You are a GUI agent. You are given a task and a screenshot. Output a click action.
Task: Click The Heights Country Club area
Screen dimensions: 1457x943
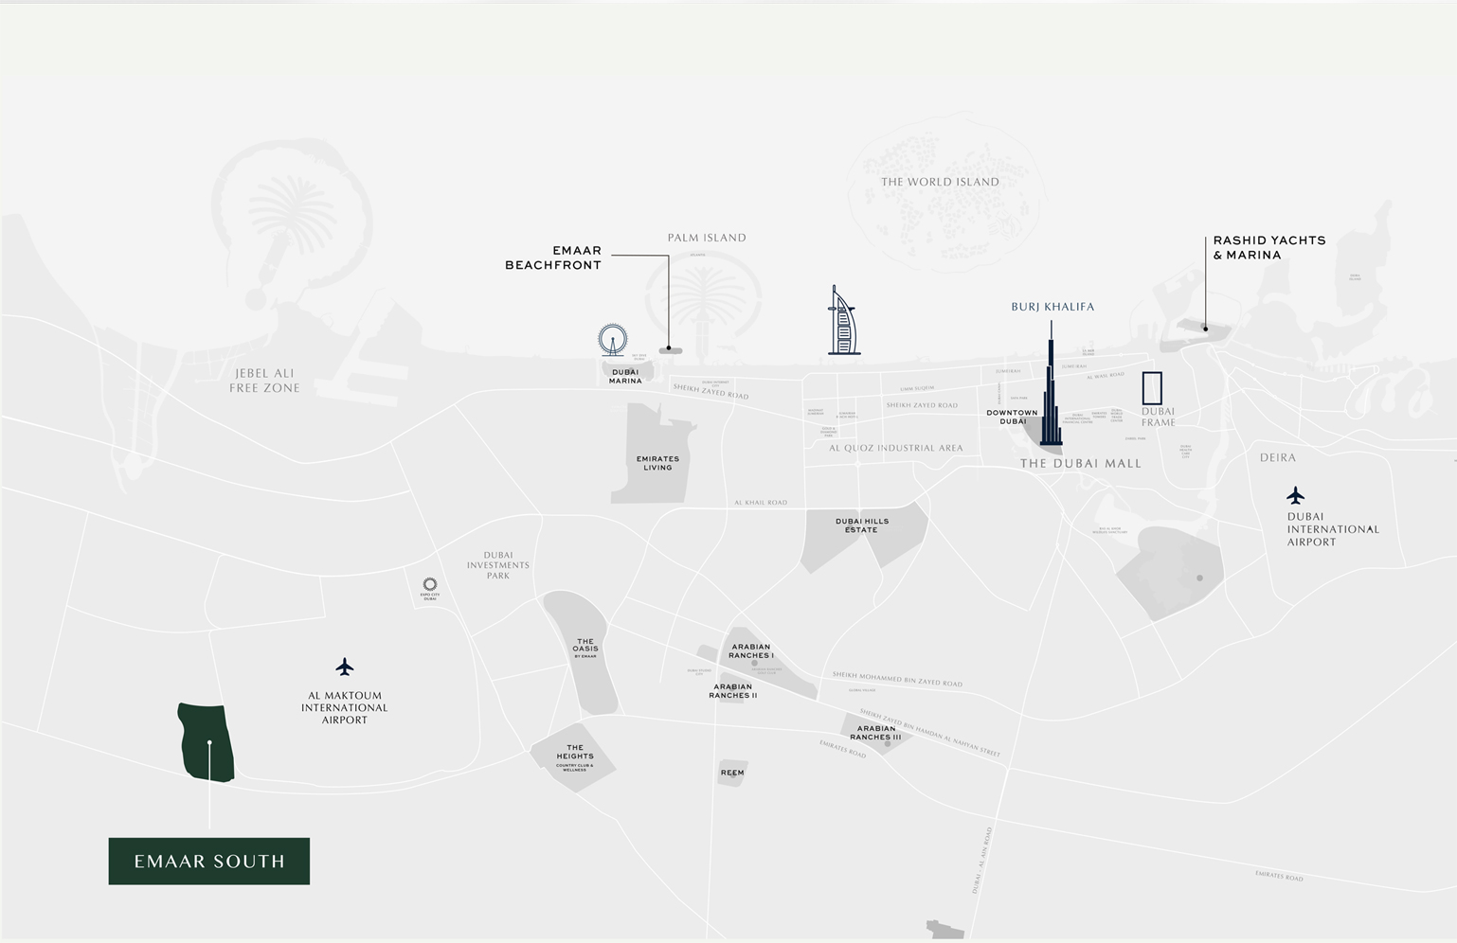(x=575, y=757)
